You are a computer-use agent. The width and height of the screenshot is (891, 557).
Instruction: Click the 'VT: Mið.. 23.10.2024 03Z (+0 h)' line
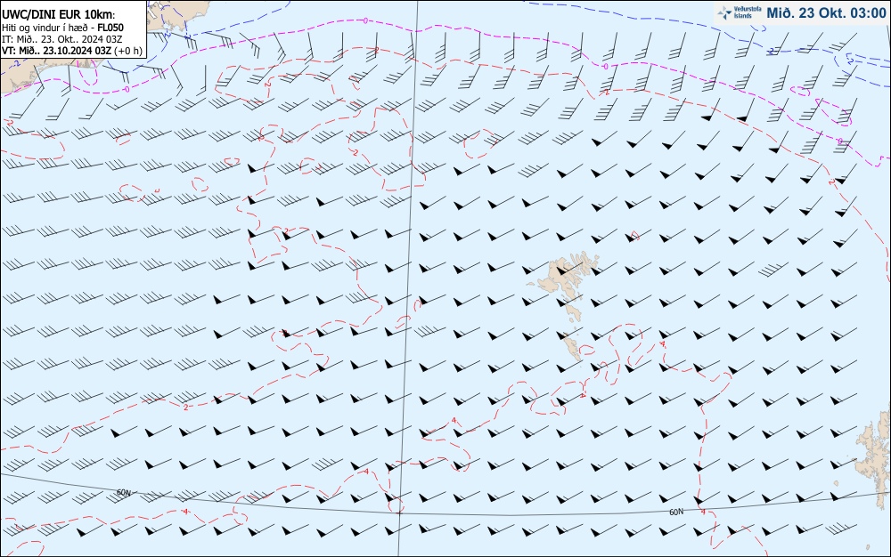point(71,51)
